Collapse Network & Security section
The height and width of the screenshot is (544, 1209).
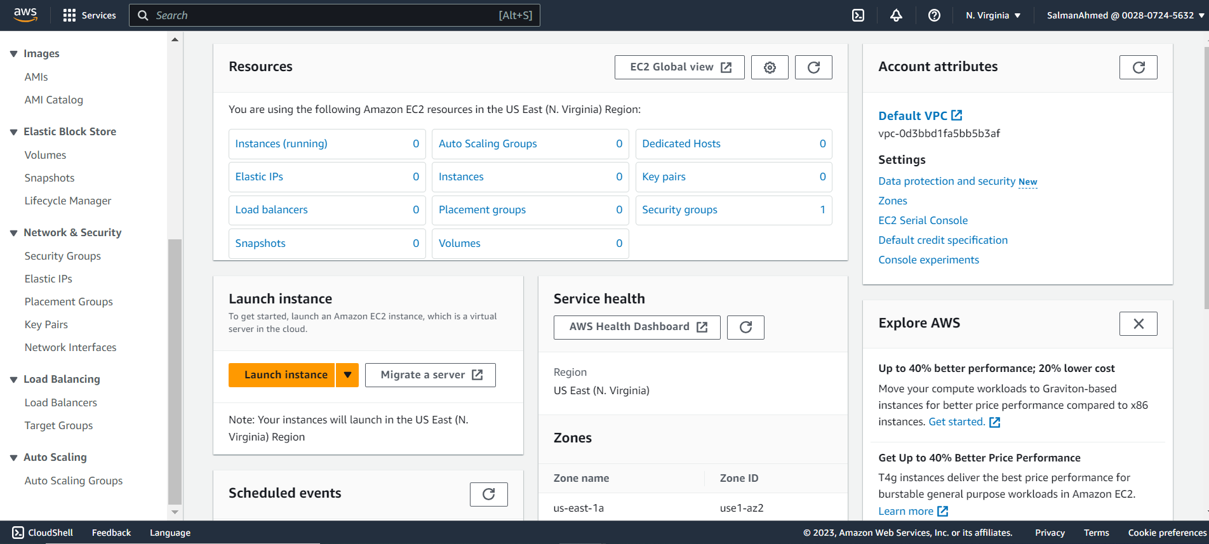(x=13, y=233)
